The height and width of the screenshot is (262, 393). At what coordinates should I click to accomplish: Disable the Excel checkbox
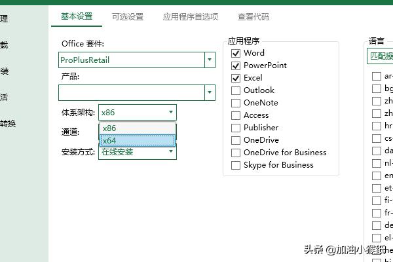tap(236, 78)
